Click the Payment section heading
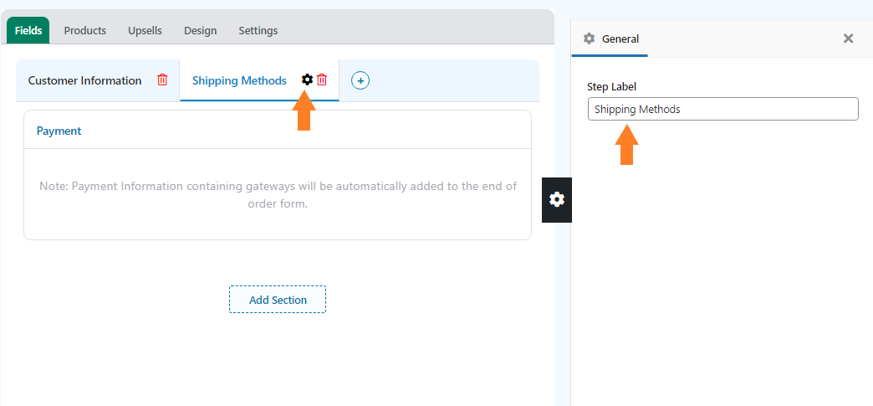Image resolution: width=873 pixels, height=406 pixels. point(59,131)
